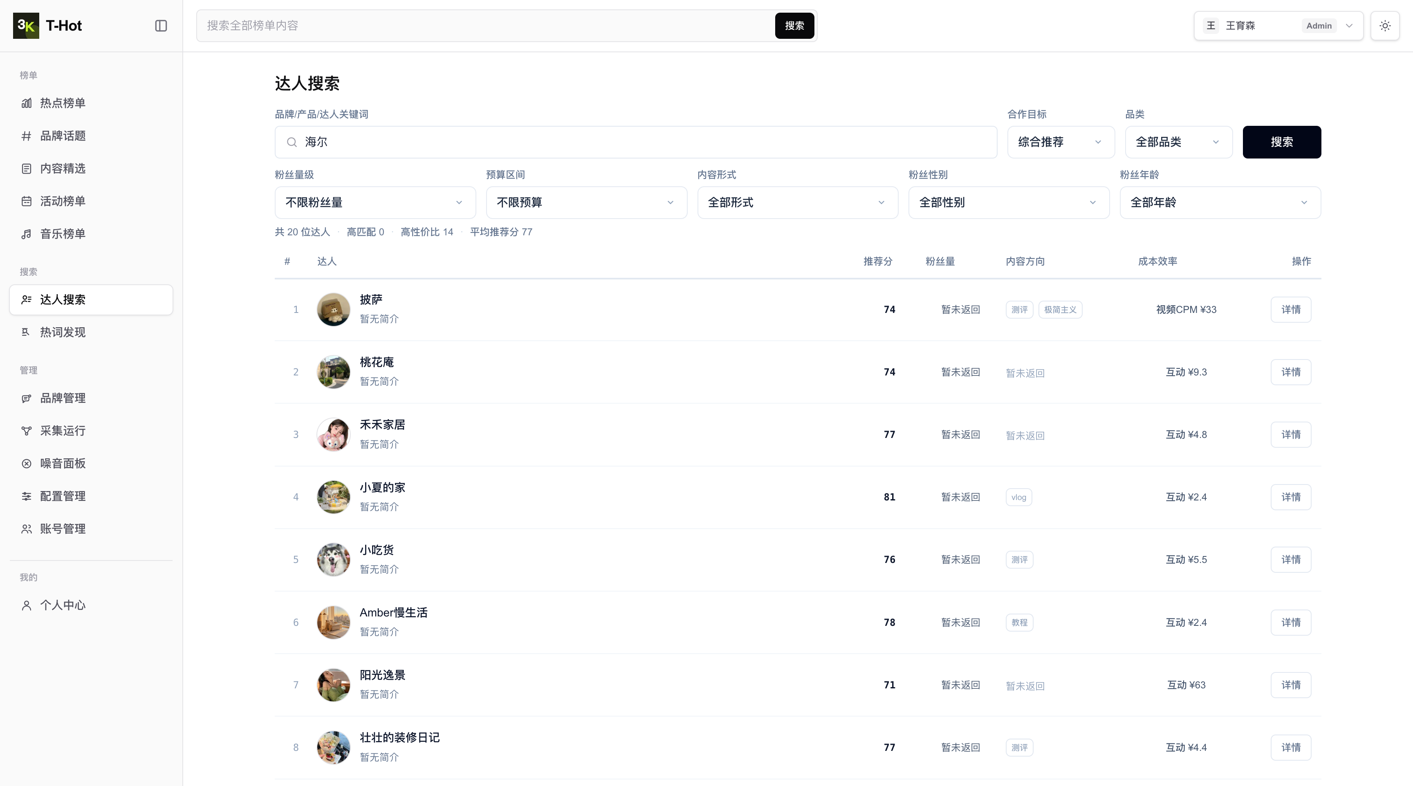
Task: Click the 极简主义 tag on 披萨 row
Action: [1060, 310]
